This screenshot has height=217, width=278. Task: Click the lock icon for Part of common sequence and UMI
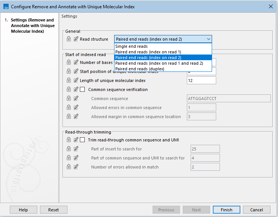coord(69,158)
